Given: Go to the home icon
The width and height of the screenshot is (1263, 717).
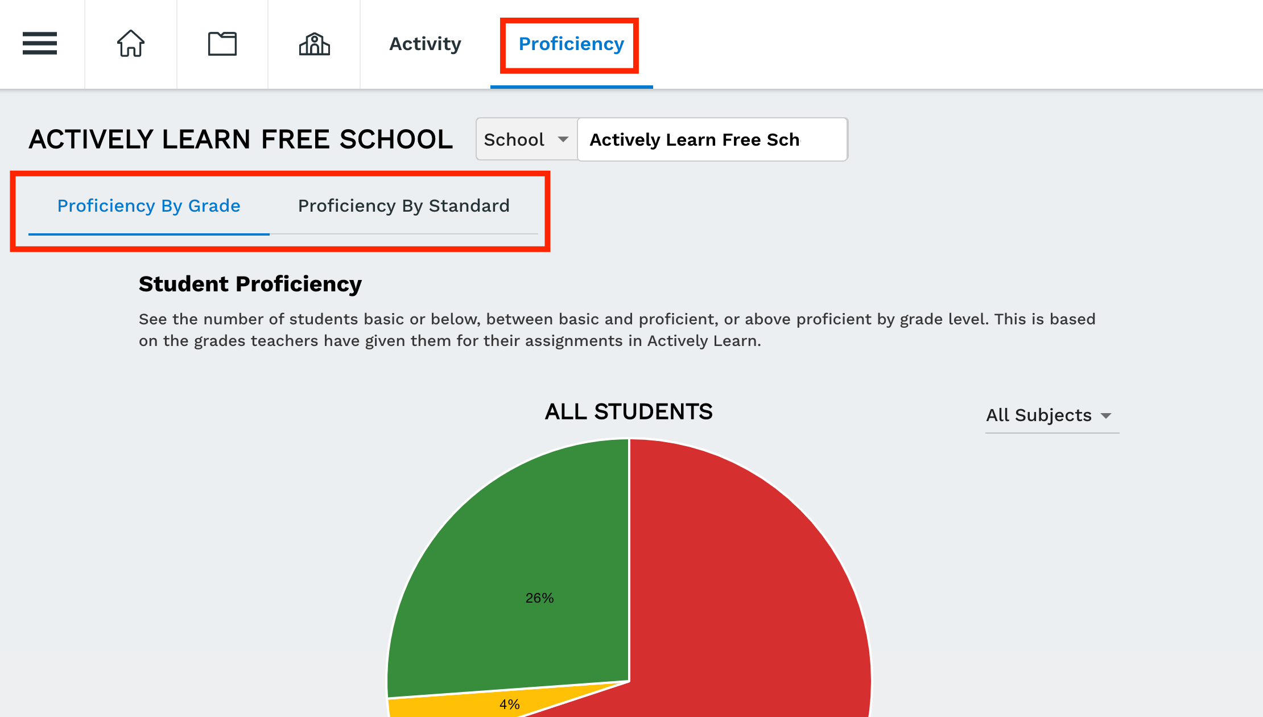Looking at the screenshot, I should tap(131, 44).
